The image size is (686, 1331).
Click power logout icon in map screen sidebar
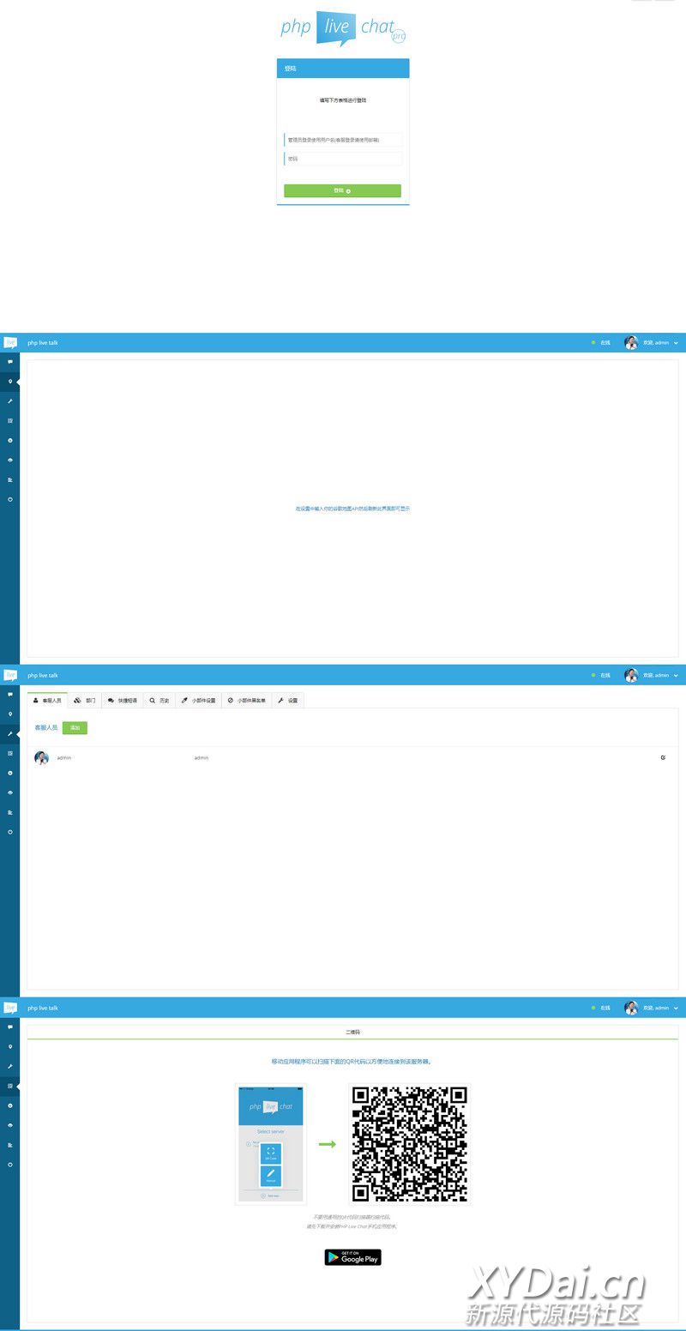10,499
